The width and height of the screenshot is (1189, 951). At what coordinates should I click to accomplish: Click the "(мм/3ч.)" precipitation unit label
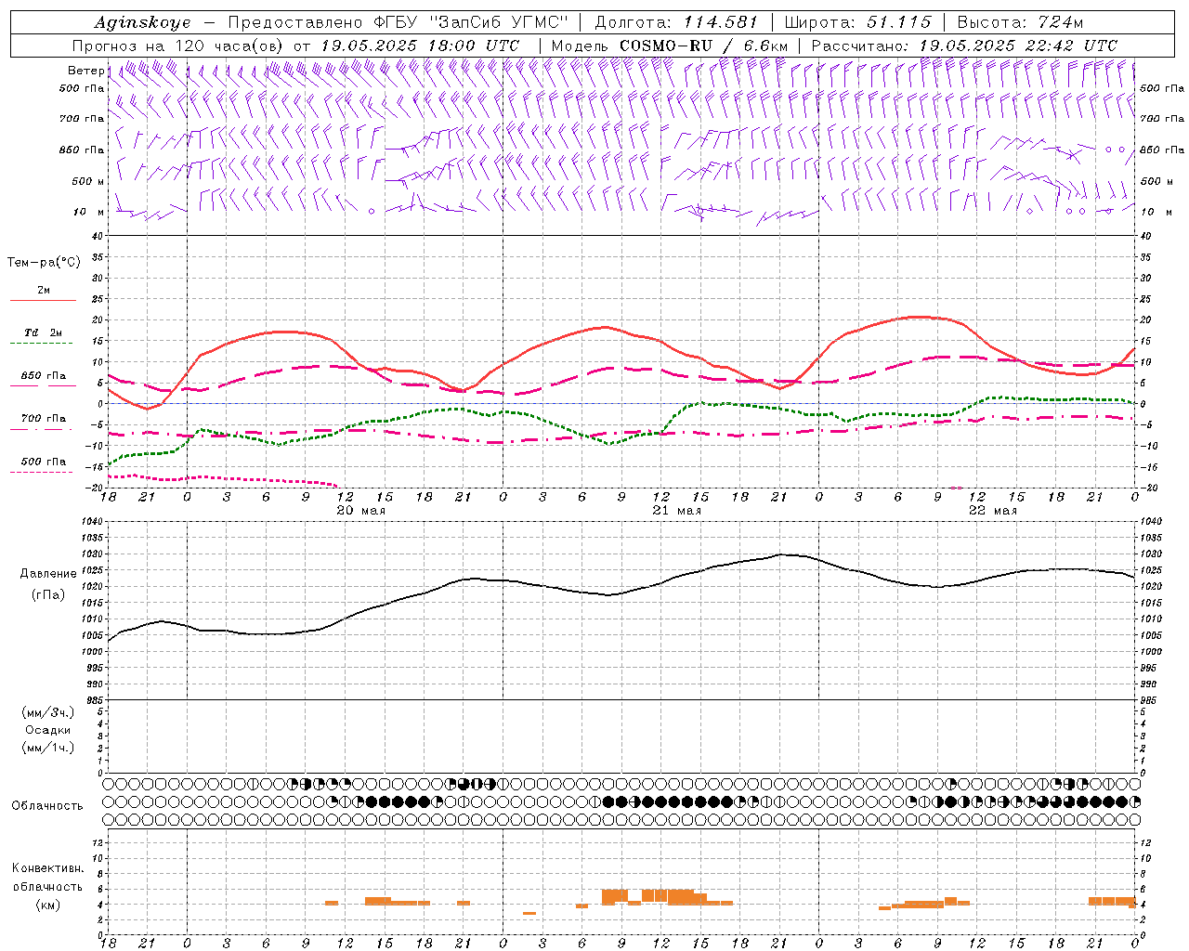point(48,712)
